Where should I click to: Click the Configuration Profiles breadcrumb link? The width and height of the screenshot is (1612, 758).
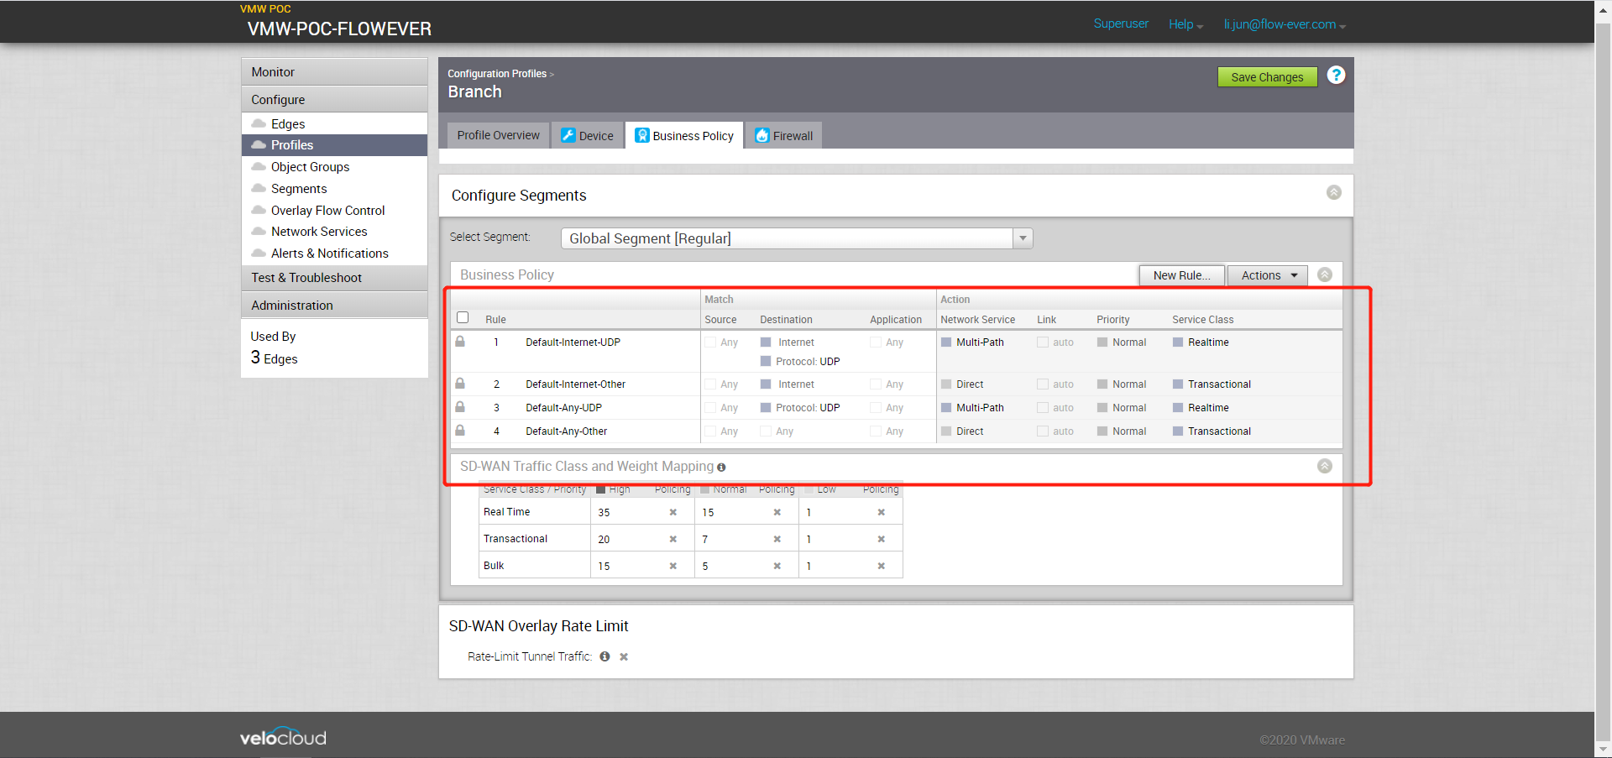point(497,74)
